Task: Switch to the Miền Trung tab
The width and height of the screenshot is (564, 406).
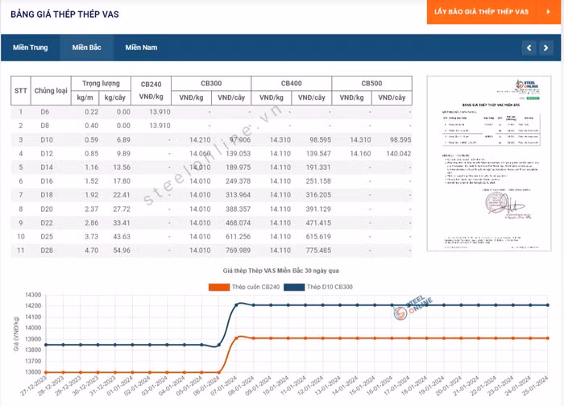Action: [x=30, y=48]
